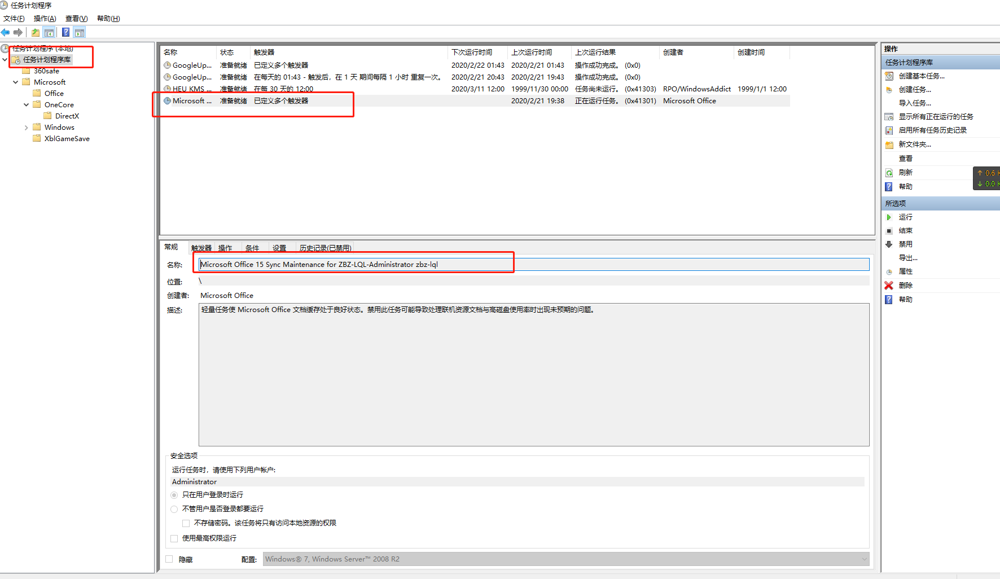Toggle the console tree toolbar icon
Screen dimensions: 1000x579
[49, 32]
